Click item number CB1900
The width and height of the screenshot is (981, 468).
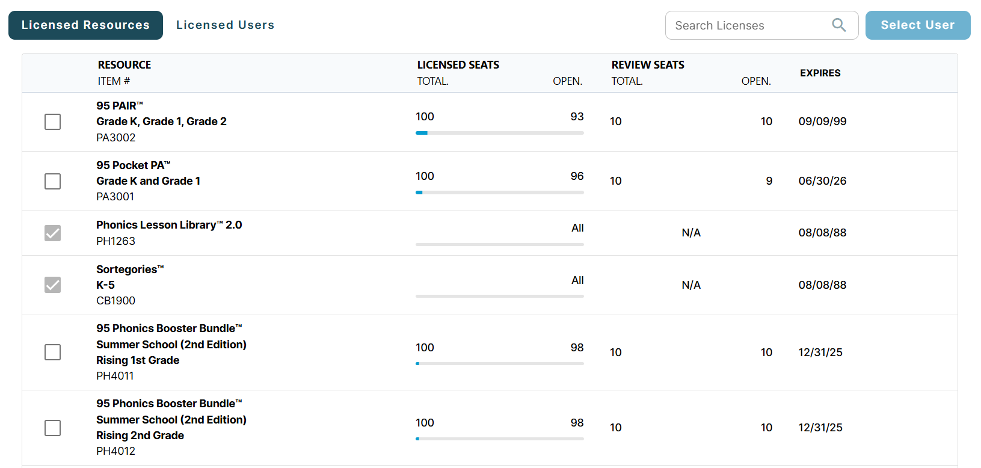pyautogui.click(x=116, y=301)
